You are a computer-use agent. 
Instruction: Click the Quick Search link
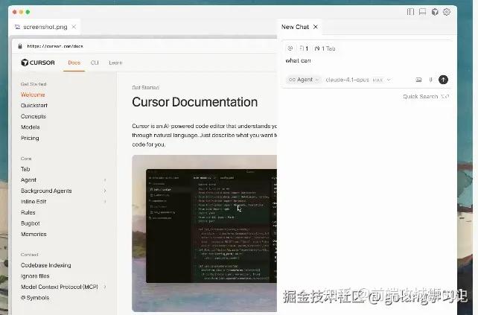[x=426, y=96]
